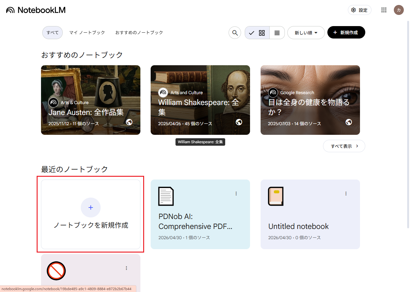Click the NotebookLM logo
The height and width of the screenshot is (292, 410).
(x=36, y=10)
